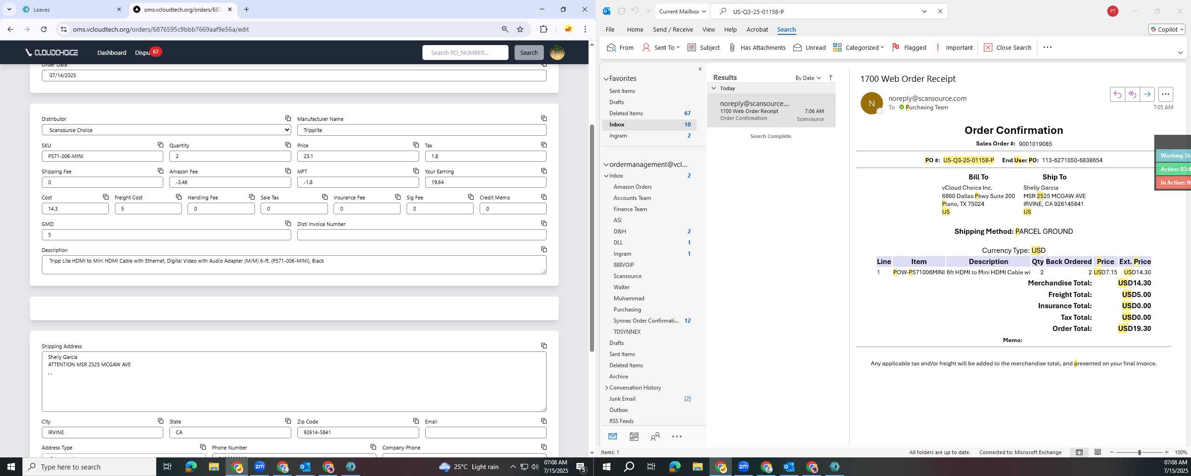Open user avatar in CloudChoice header
Image resolution: width=1191 pixels, height=476 pixels.
[x=557, y=53]
